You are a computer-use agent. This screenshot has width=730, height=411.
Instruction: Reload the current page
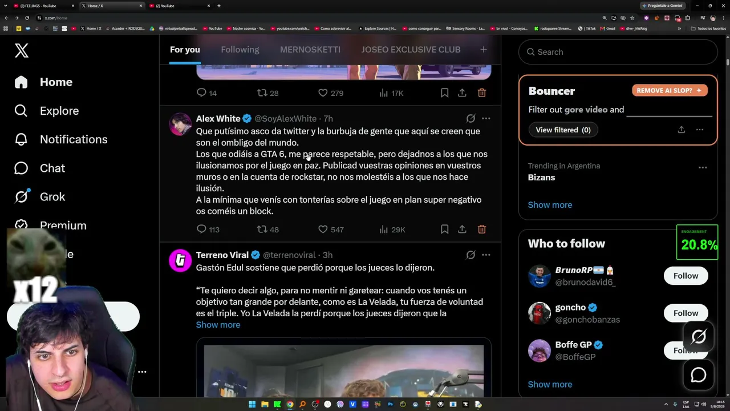(x=27, y=18)
